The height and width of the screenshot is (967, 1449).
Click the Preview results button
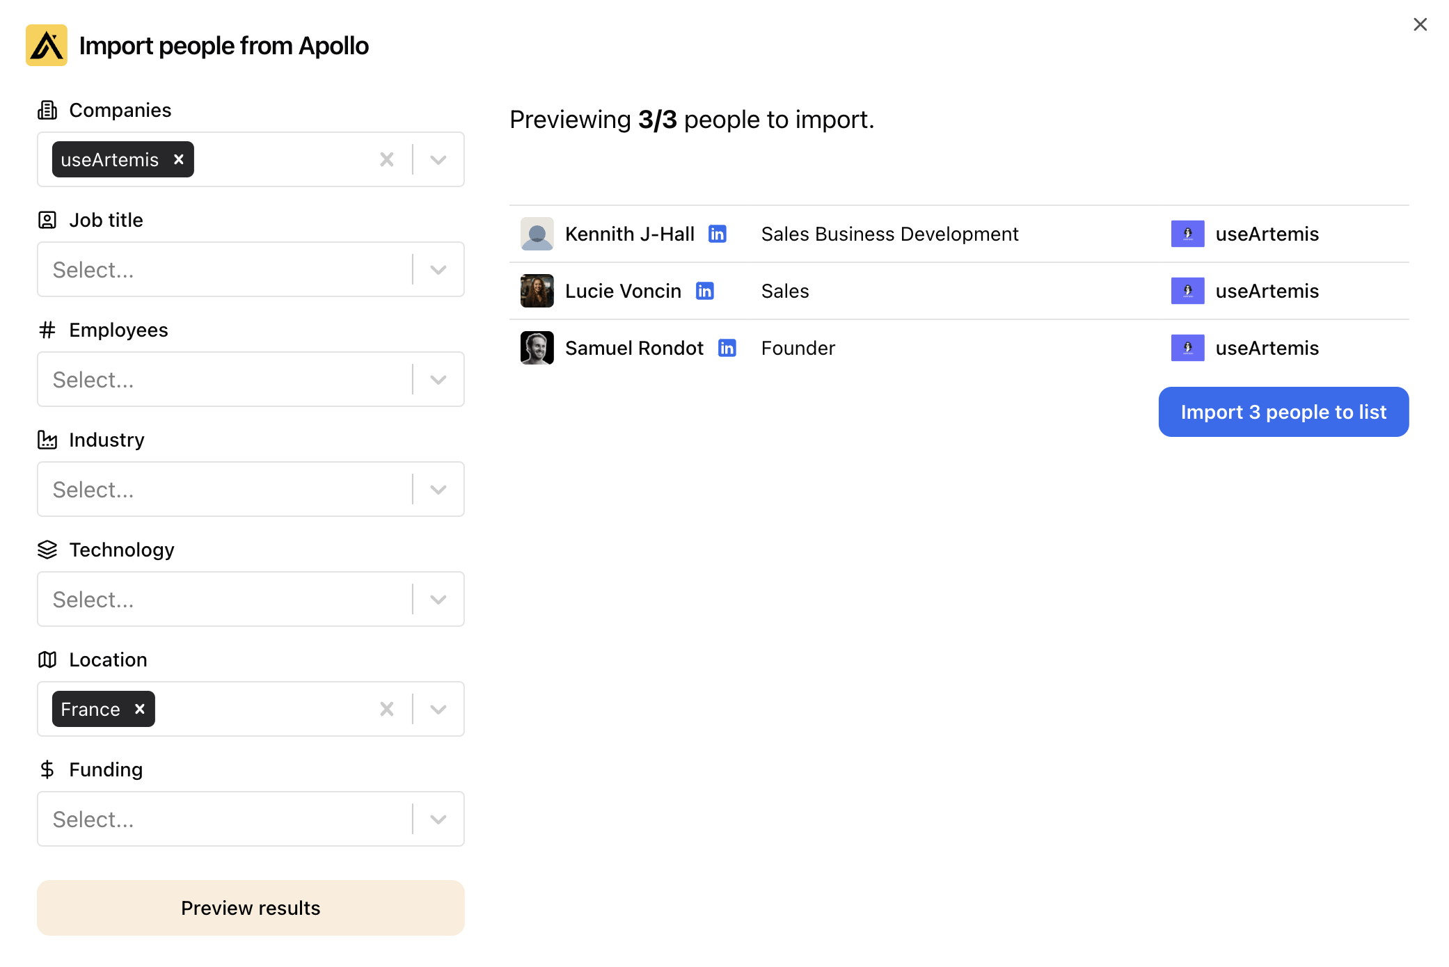pos(251,908)
